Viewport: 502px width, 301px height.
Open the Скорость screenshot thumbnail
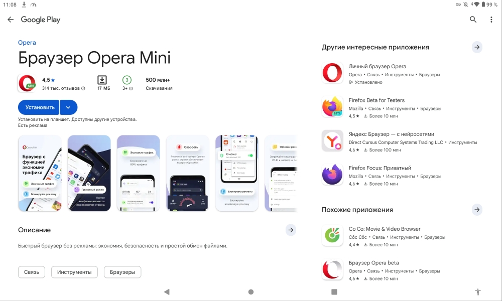188,173
